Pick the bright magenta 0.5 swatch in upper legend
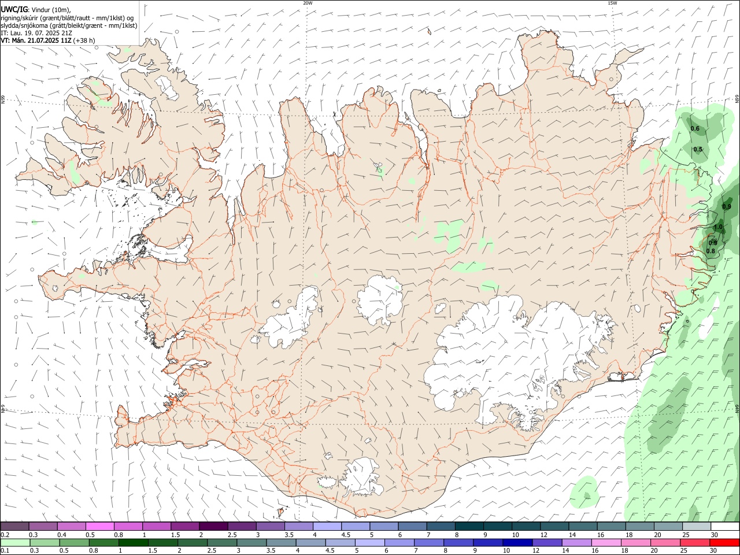The width and height of the screenshot is (740, 555). 99,526
